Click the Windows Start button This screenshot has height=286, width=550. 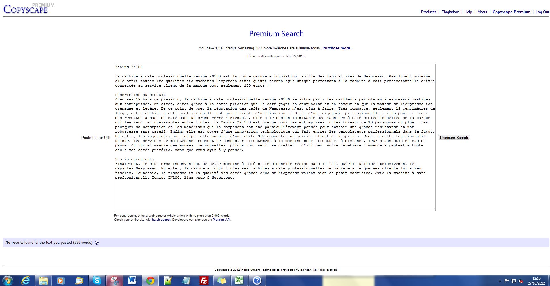click(8, 280)
